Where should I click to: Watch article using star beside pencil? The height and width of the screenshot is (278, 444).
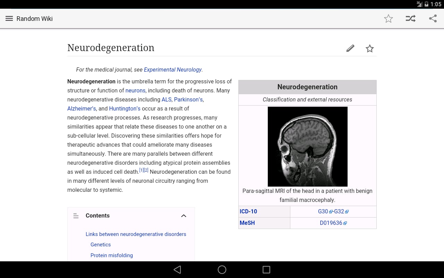tap(370, 48)
